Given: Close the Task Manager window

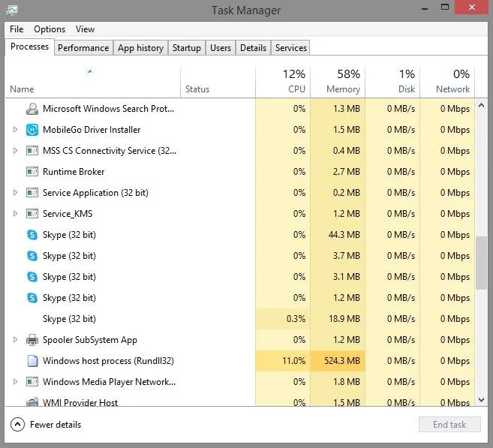Looking at the screenshot, I should [x=472, y=8].
